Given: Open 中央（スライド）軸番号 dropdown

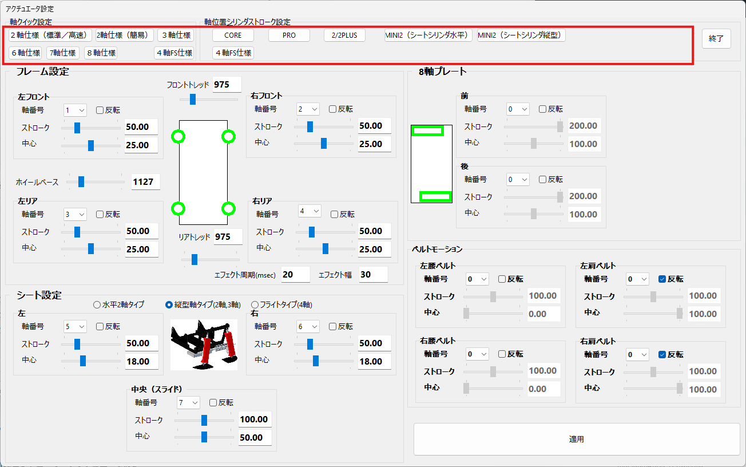Looking at the screenshot, I should tap(188, 403).
